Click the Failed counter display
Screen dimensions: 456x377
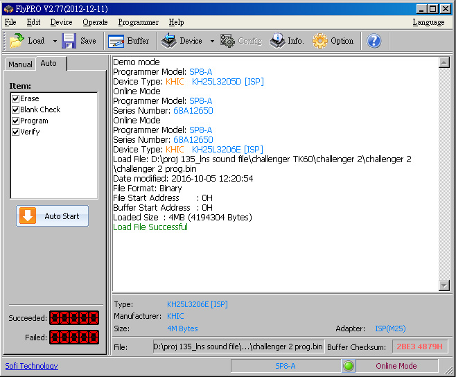point(74,337)
